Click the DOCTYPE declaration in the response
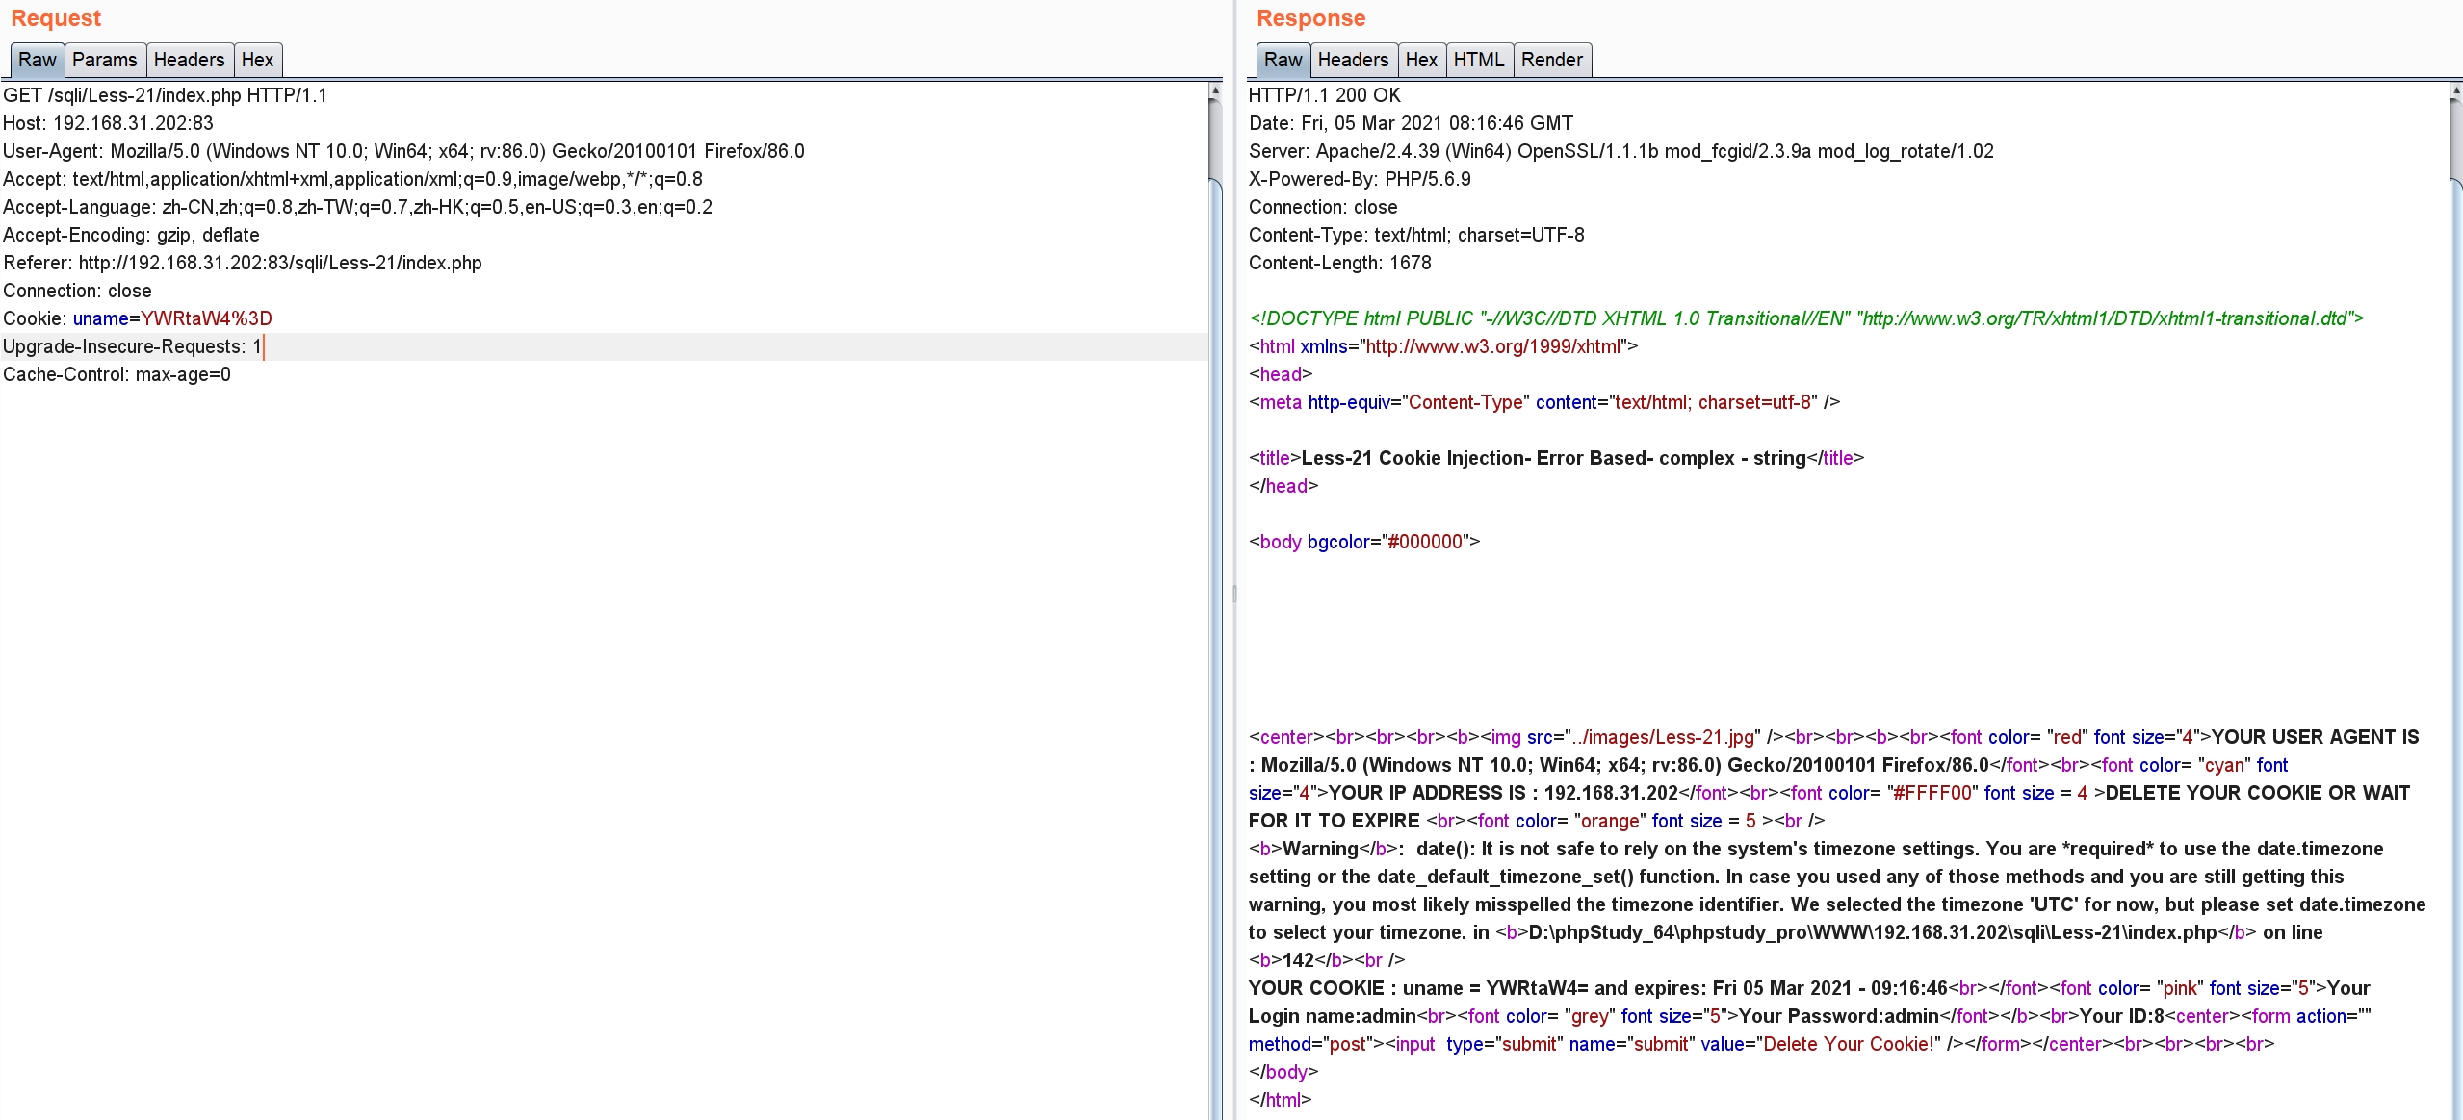Image resolution: width=2463 pixels, height=1120 pixels. pyautogui.click(x=1806, y=318)
